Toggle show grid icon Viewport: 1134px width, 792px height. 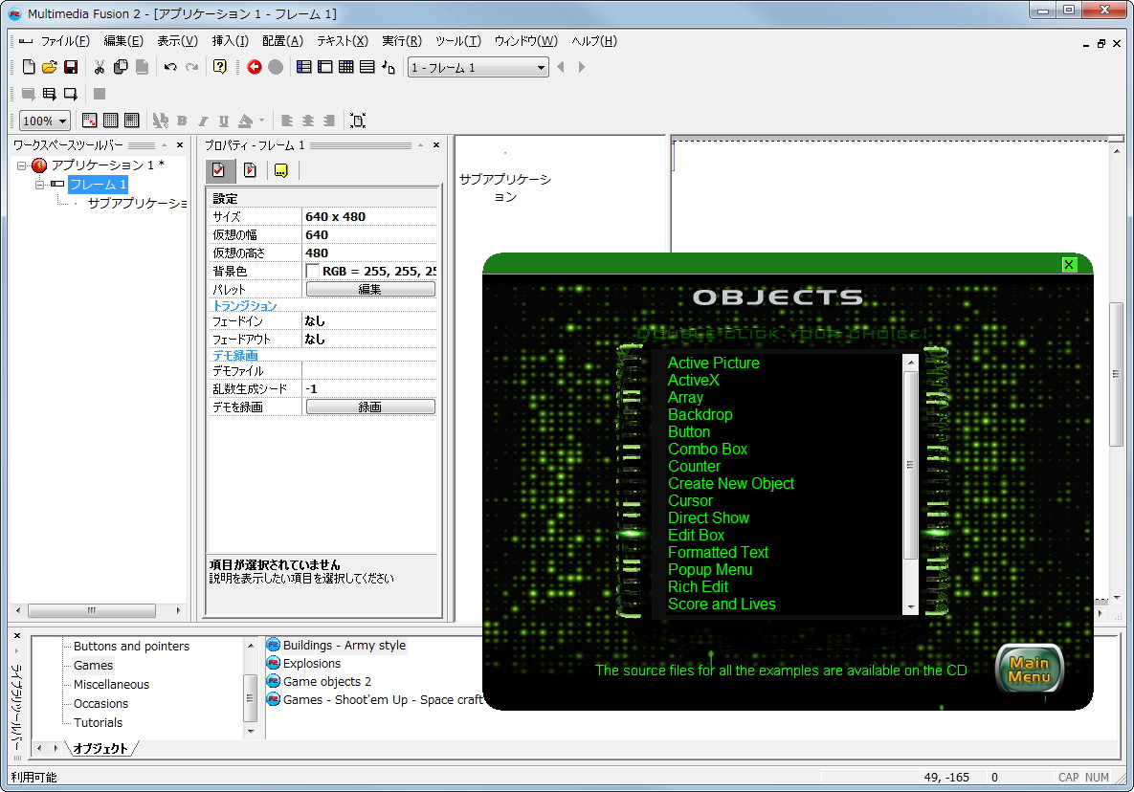pos(111,121)
